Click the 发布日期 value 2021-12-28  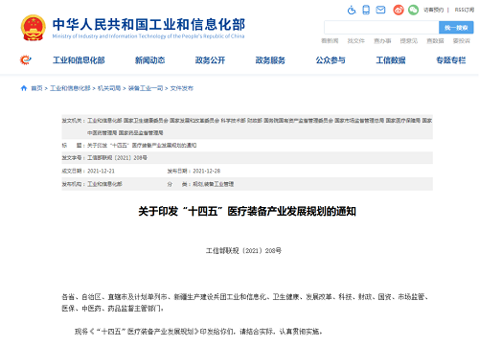pos(207,171)
